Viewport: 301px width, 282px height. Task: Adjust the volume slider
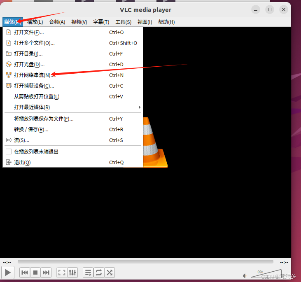click(266, 274)
